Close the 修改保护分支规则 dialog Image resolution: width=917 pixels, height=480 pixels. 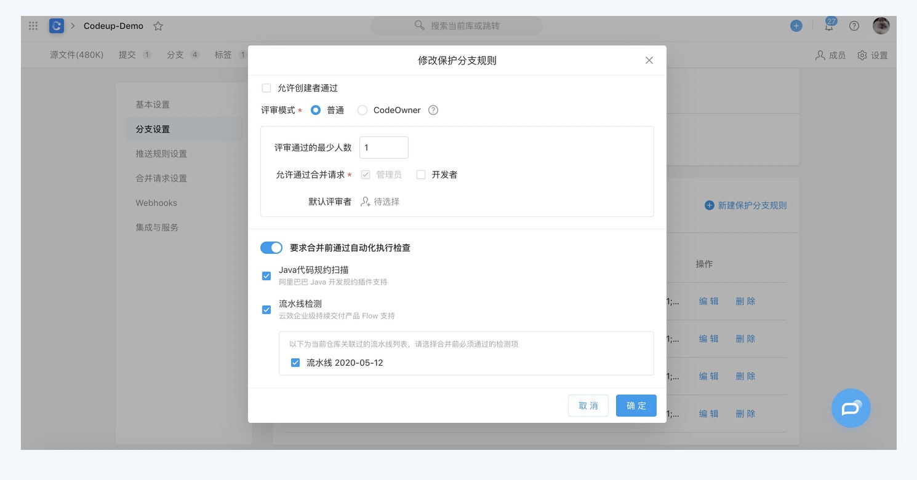tap(649, 60)
